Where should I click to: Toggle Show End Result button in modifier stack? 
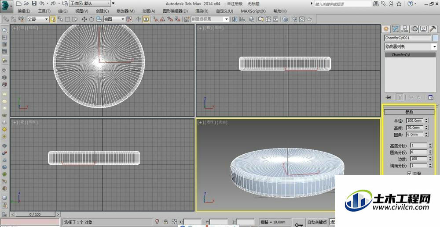point(400,97)
